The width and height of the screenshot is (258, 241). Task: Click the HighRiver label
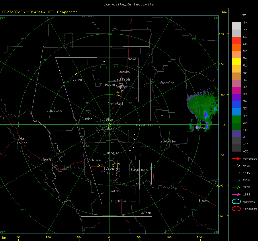[x=119, y=201]
